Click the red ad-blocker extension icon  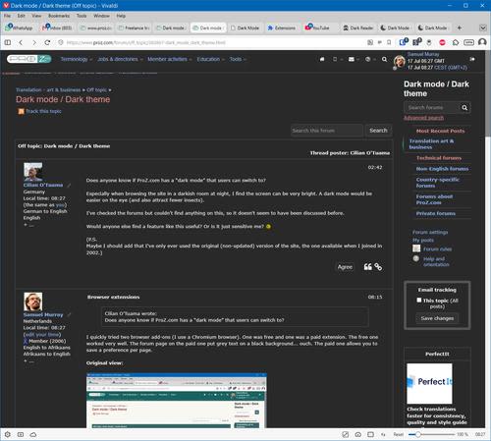(x=442, y=42)
